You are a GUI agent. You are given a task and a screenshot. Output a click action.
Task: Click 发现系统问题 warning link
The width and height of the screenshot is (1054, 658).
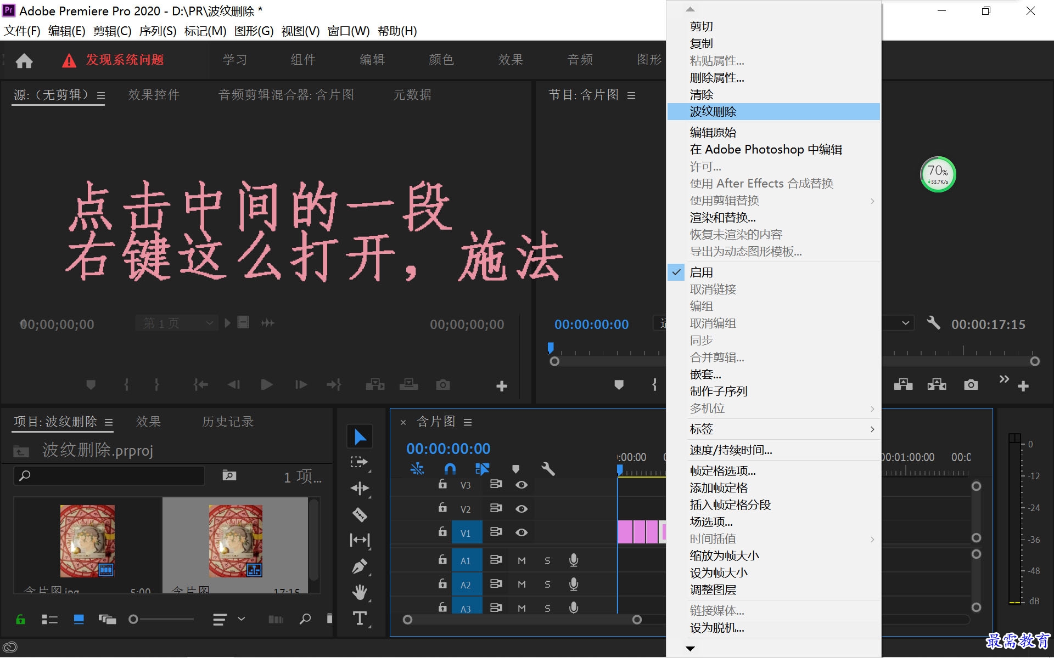point(125,60)
